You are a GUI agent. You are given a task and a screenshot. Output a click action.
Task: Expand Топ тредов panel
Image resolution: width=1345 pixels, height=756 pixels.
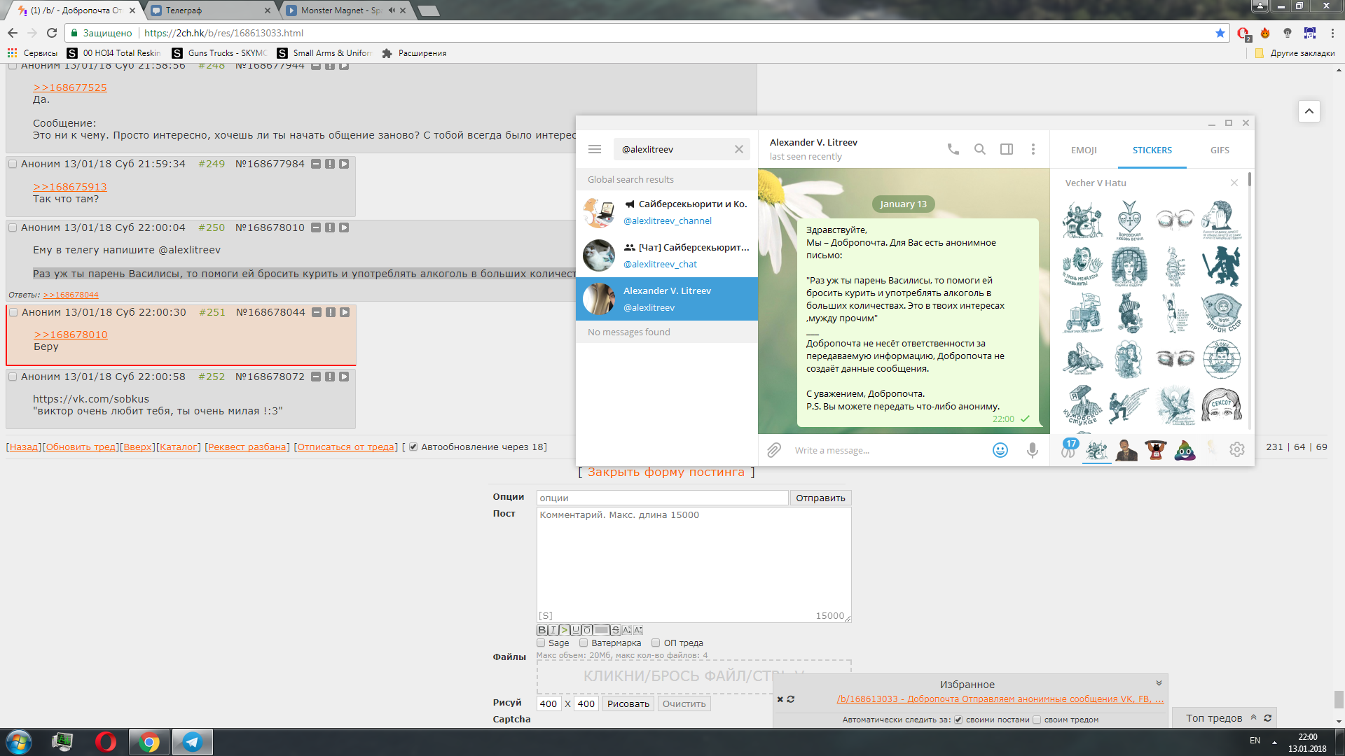pos(1254,717)
